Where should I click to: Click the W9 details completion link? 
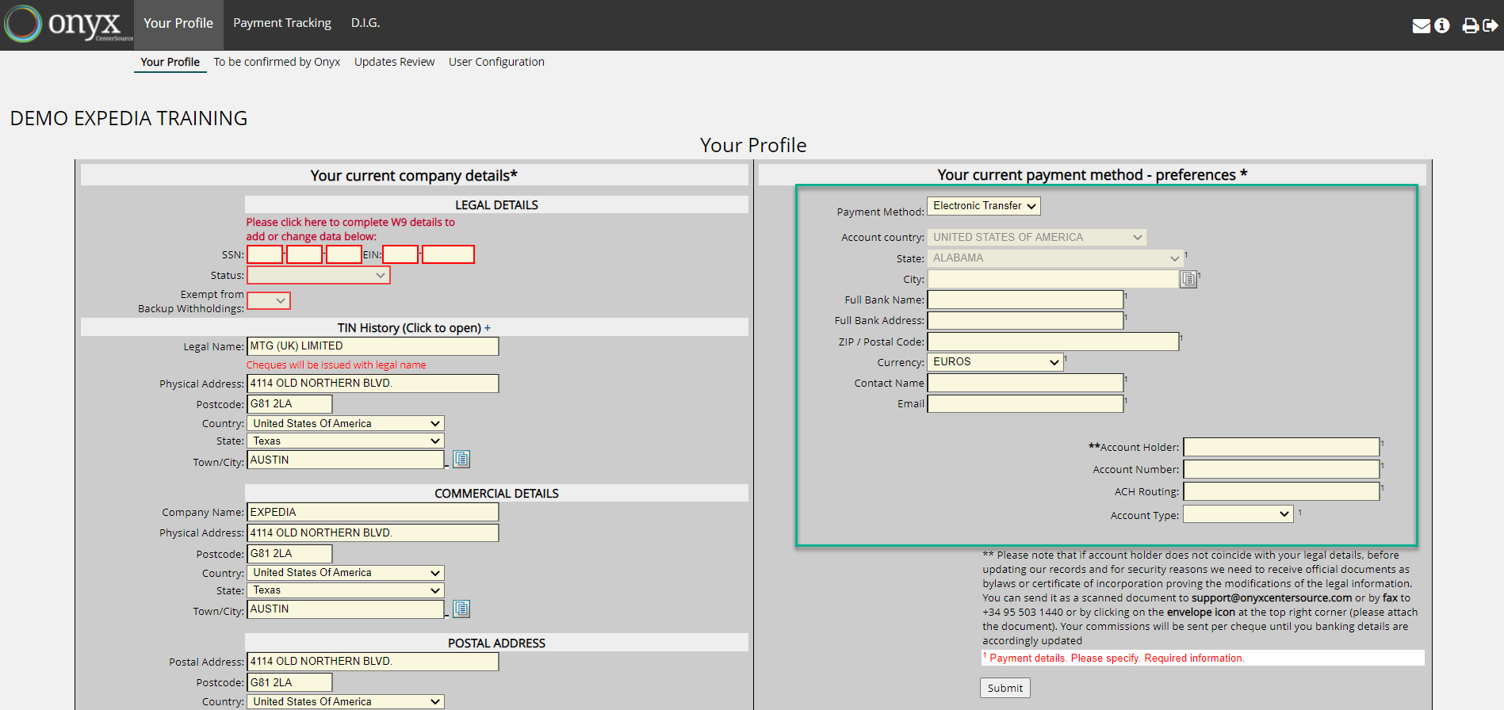click(x=350, y=229)
